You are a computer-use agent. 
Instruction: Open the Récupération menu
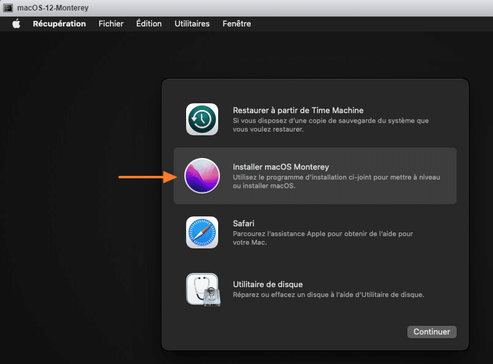pyautogui.click(x=59, y=24)
